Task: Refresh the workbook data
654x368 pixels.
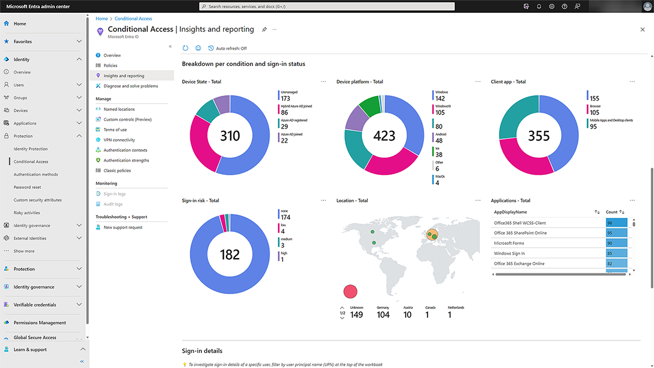Action: coord(185,48)
